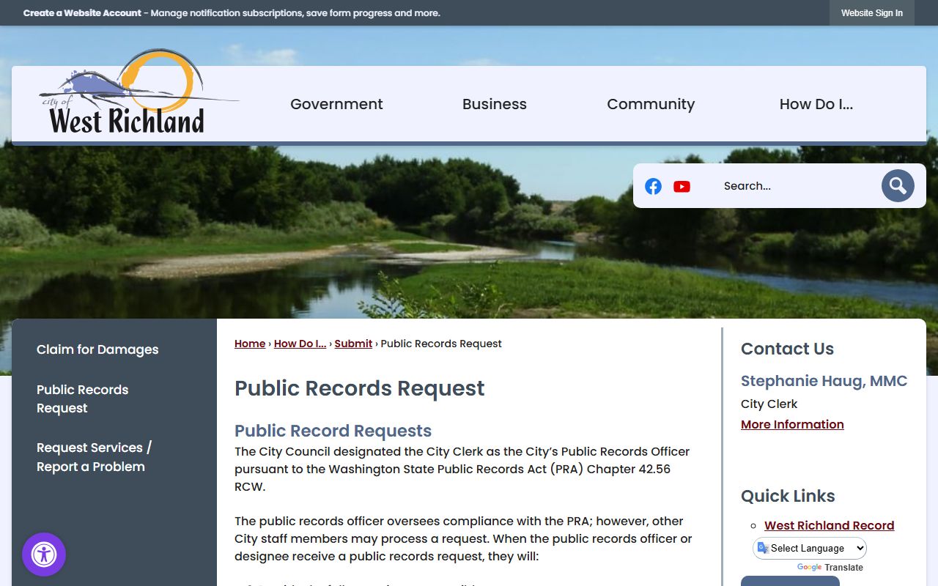This screenshot has width=938, height=586.
Task: Click the Quick Links heading
Action: pyautogui.click(x=788, y=496)
